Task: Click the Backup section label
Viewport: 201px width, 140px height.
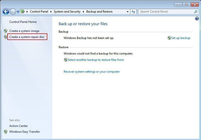Action: [x=63, y=32]
